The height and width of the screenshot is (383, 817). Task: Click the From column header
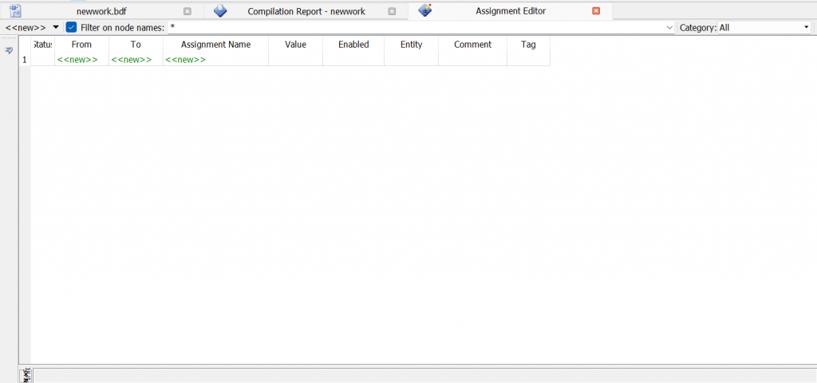pos(81,45)
